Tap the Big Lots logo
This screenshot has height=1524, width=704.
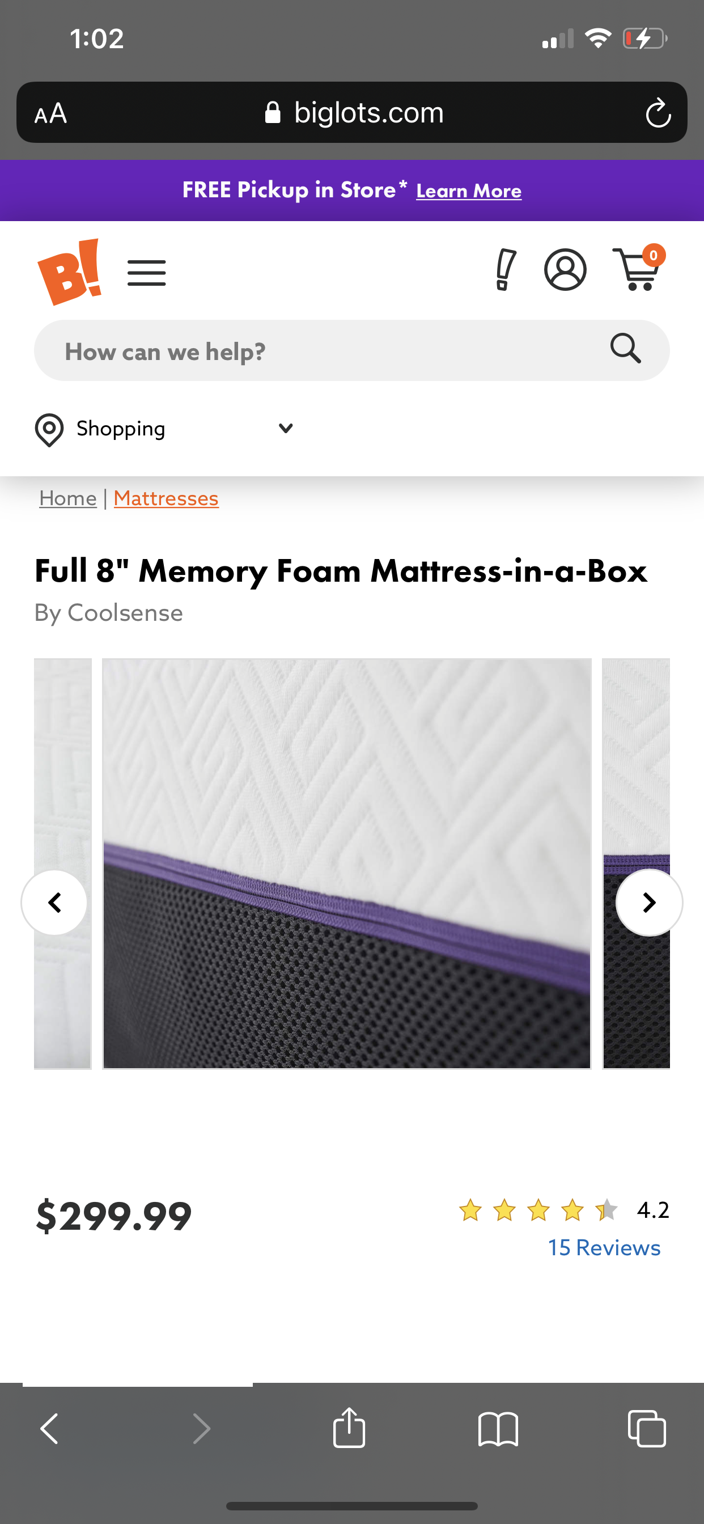[69, 272]
